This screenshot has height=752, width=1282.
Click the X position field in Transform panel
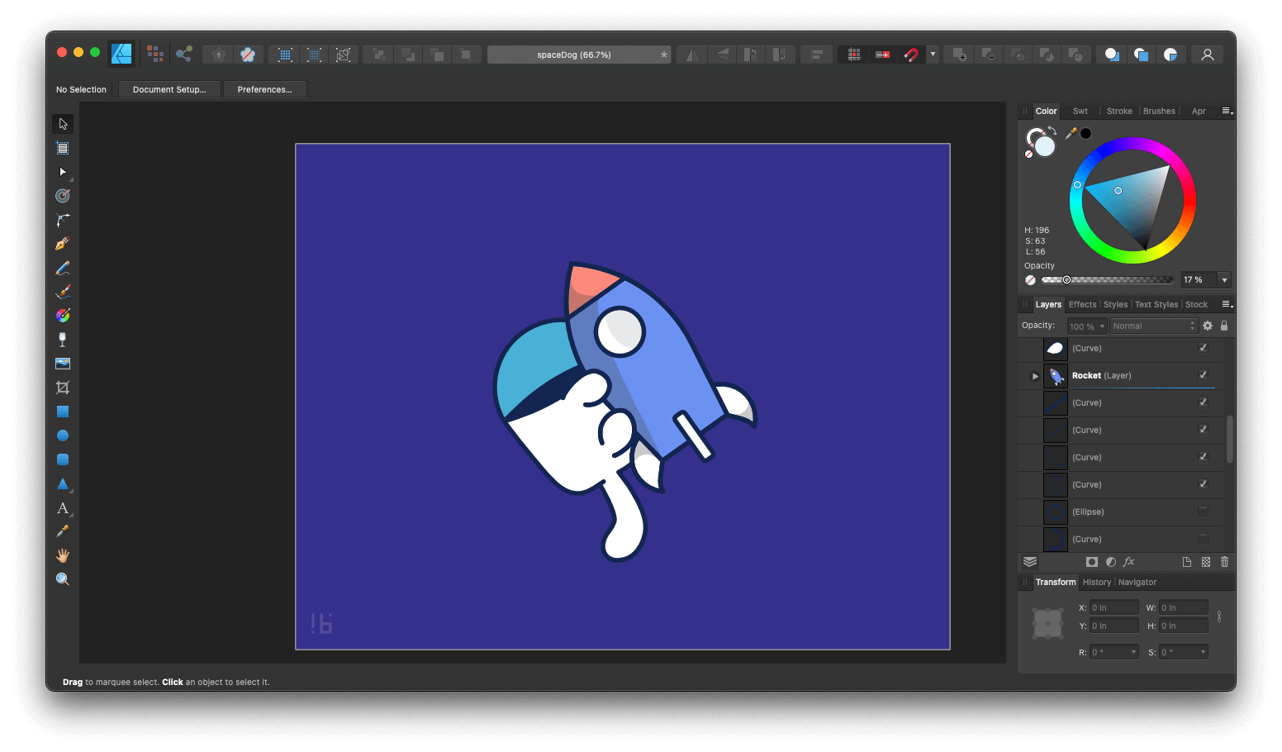point(1113,607)
